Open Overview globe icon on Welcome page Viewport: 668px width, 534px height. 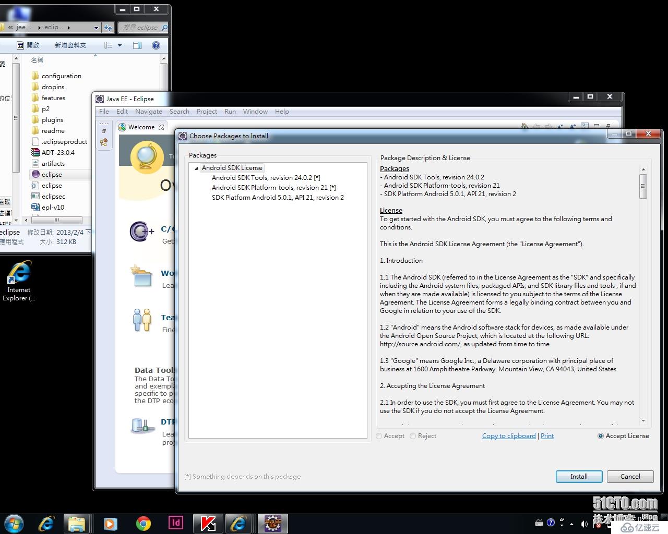coord(147,157)
